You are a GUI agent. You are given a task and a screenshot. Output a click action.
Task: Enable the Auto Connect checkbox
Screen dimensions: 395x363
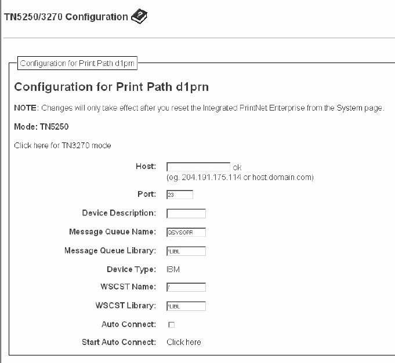coord(171,325)
